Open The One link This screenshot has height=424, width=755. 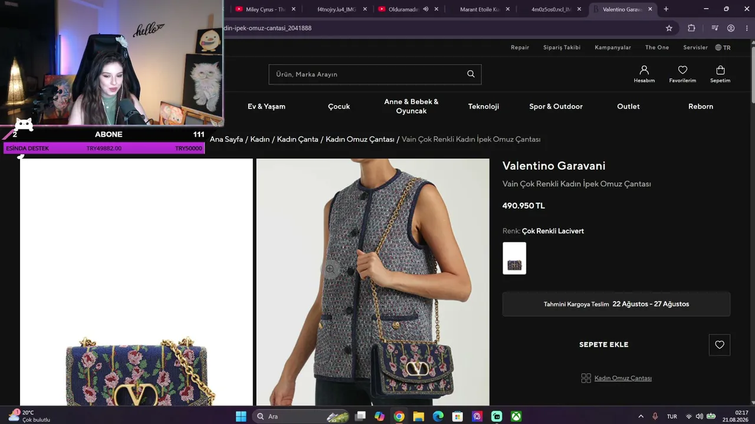pyautogui.click(x=657, y=47)
